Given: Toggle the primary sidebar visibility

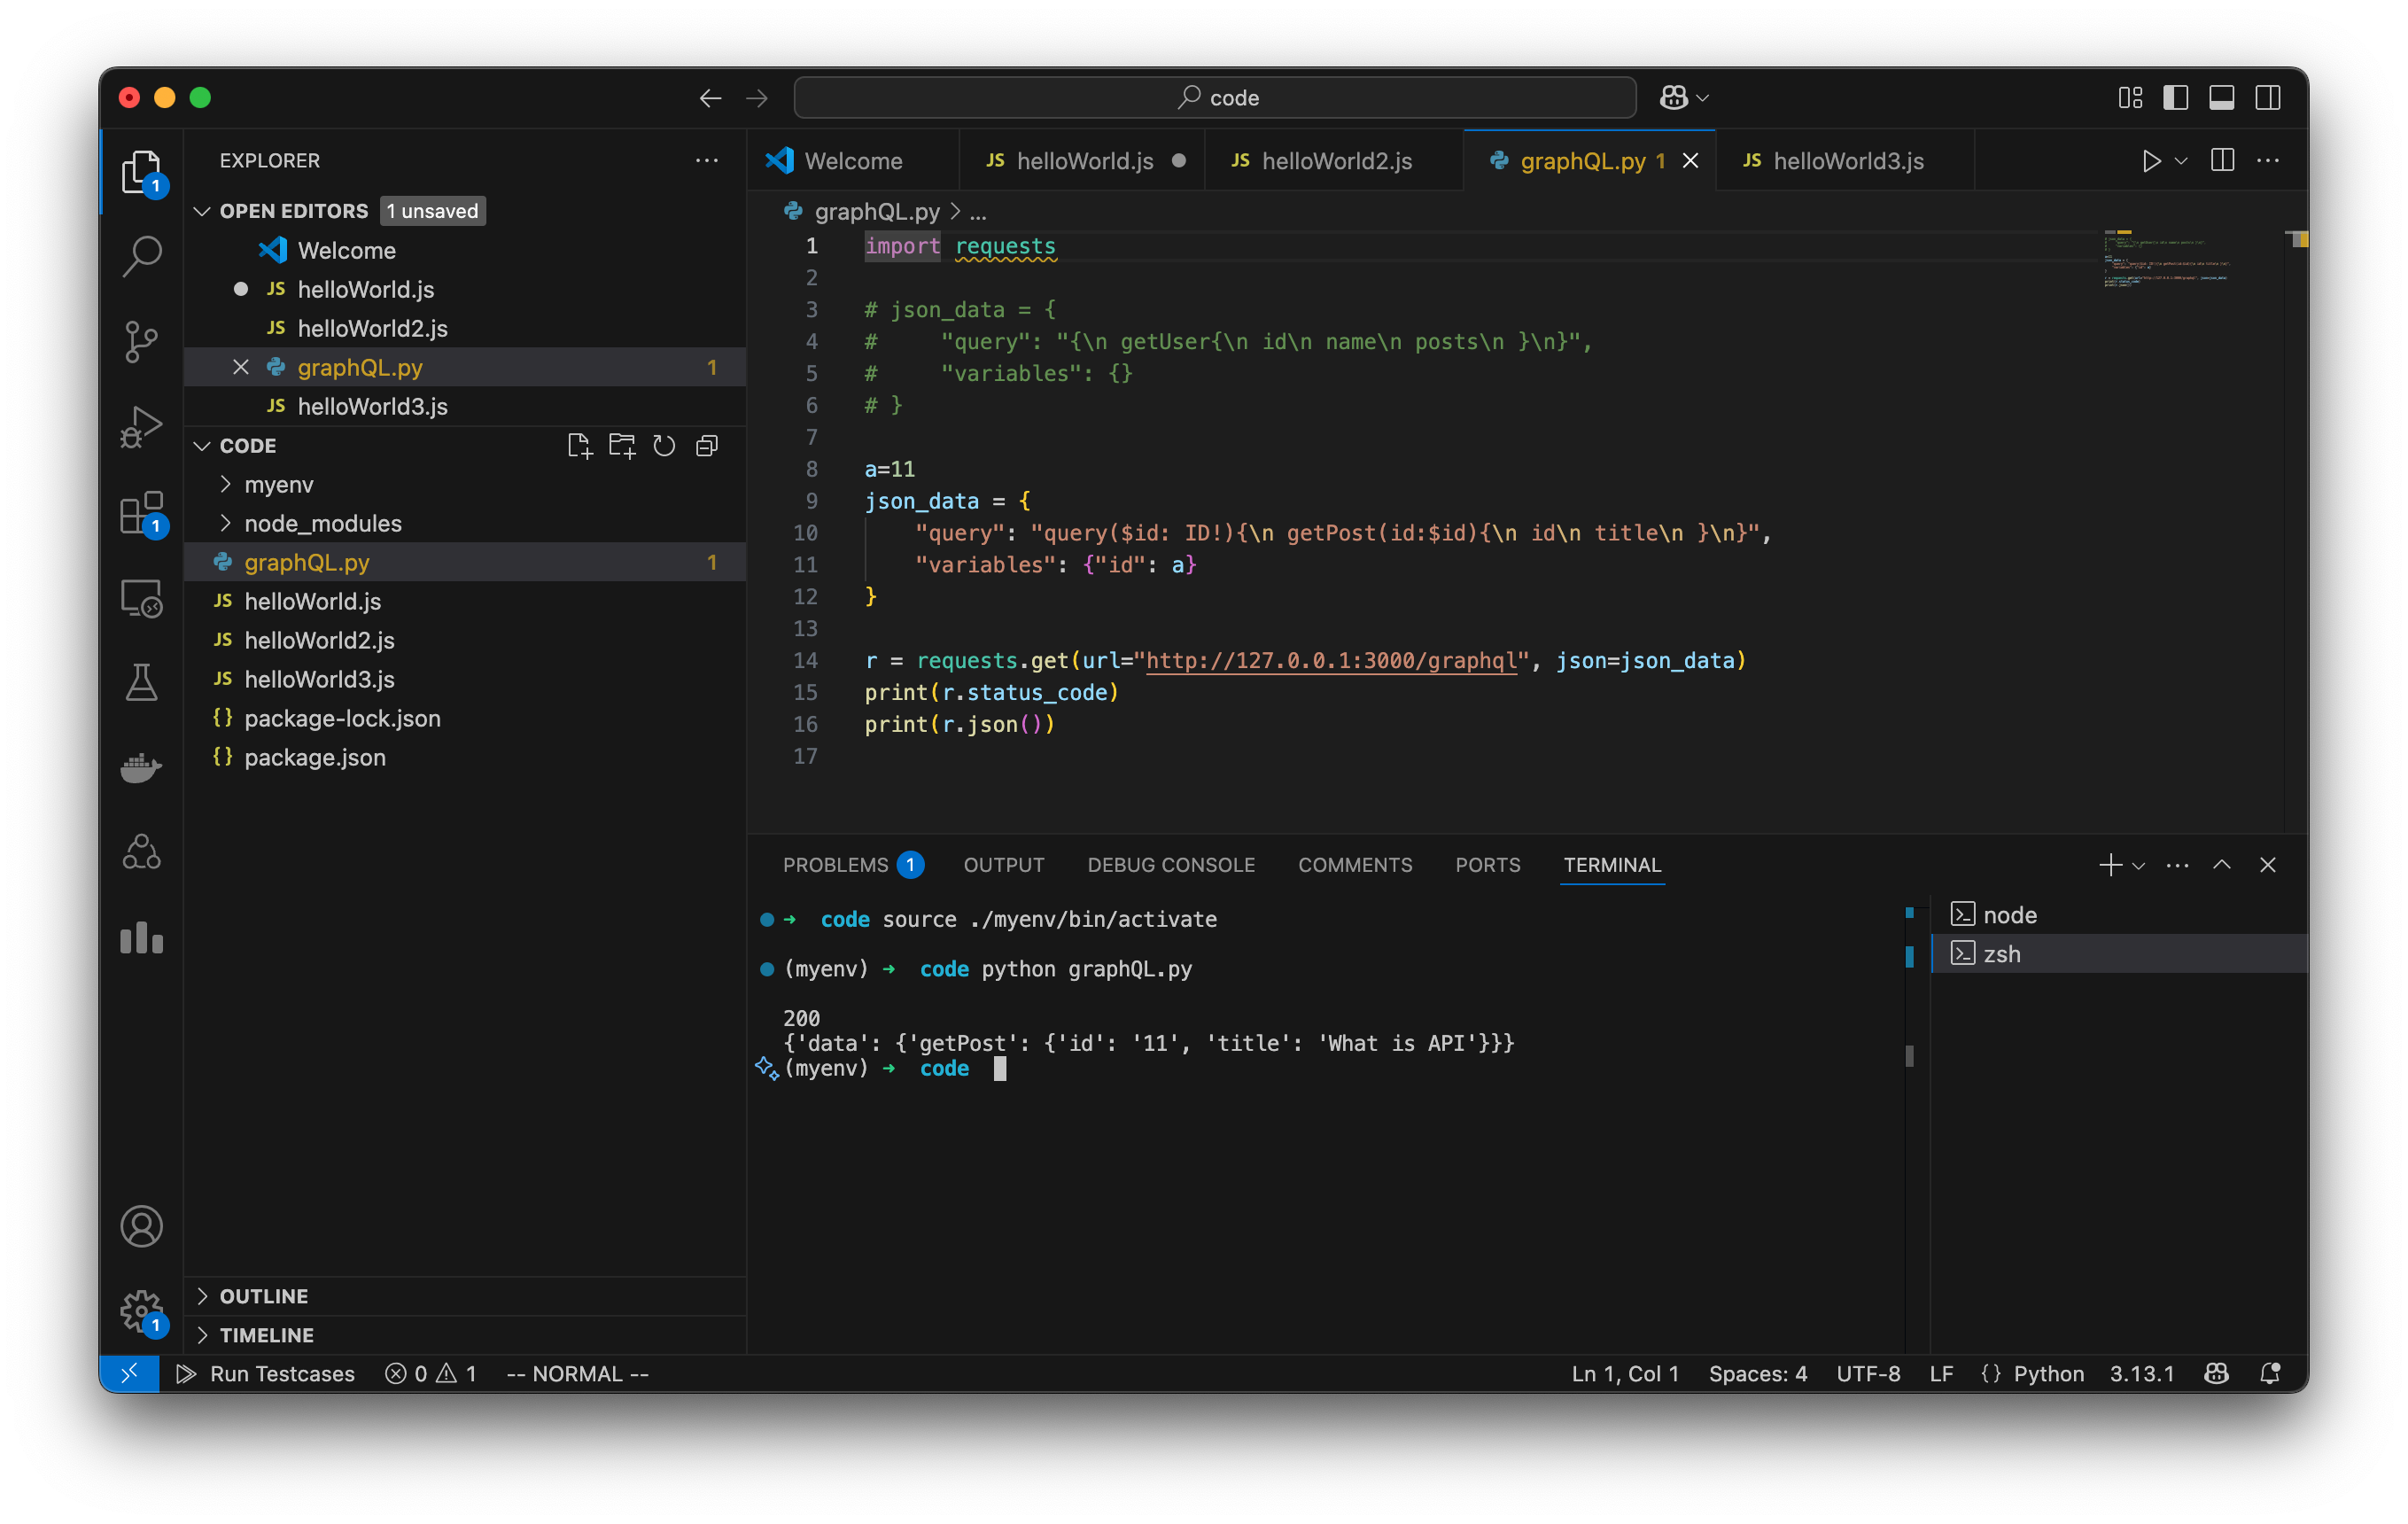Looking at the screenshot, I should [x=2175, y=97].
